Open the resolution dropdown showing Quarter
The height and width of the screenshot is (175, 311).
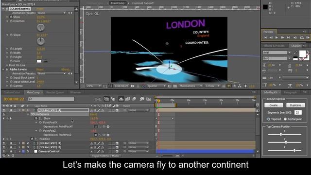coord(156,86)
